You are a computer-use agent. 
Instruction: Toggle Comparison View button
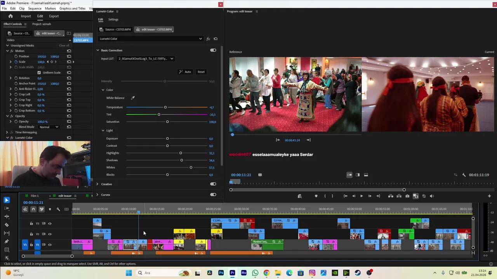coord(415,196)
